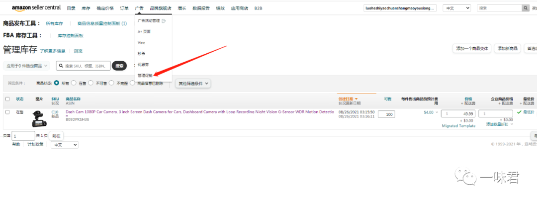Open the 应用商店 menu
Image resolution: width=537 pixels, height=201 pixels.
(239, 8)
